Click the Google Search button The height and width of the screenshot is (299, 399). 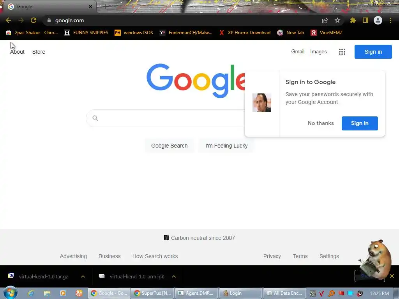[169, 146]
